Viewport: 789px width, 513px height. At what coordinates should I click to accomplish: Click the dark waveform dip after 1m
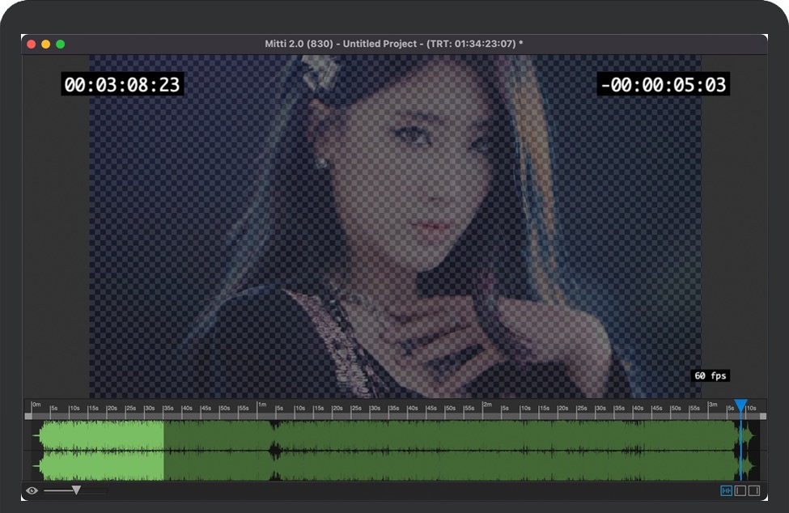[x=275, y=451]
